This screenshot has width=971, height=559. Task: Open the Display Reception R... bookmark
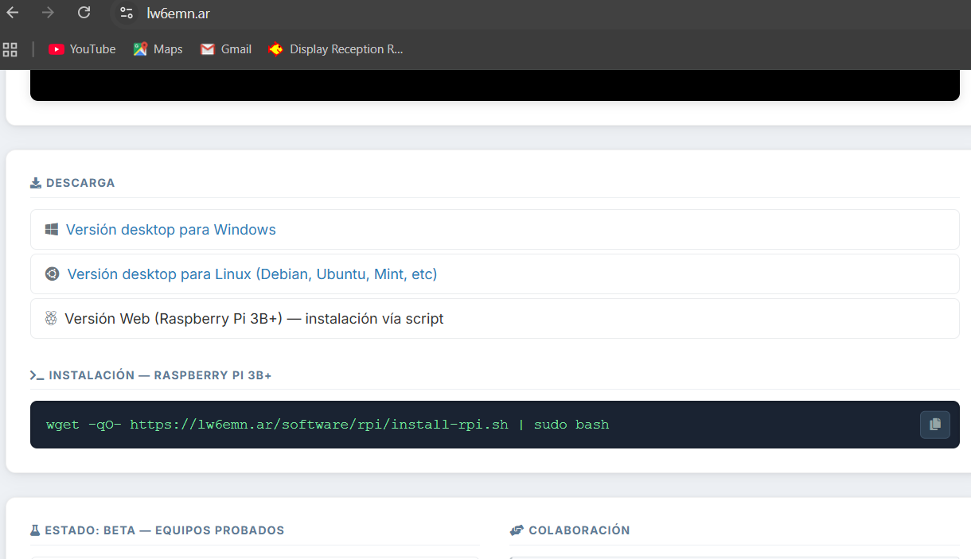(336, 49)
